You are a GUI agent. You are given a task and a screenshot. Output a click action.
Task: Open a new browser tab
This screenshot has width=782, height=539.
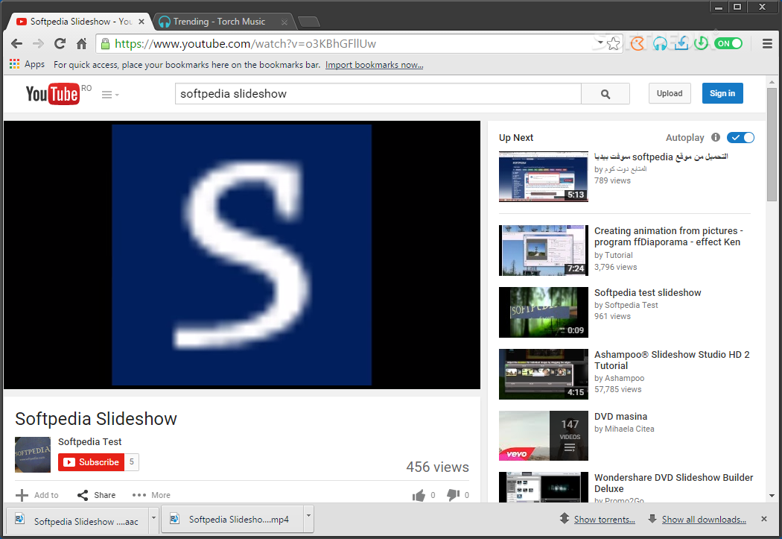tap(309, 22)
